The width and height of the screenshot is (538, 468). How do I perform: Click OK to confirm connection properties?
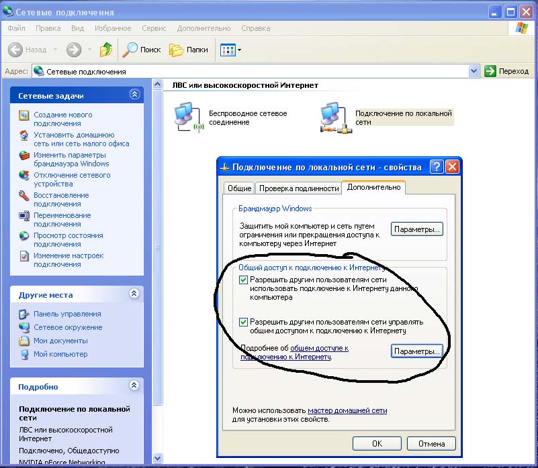pyautogui.click(x=377, y=443)
